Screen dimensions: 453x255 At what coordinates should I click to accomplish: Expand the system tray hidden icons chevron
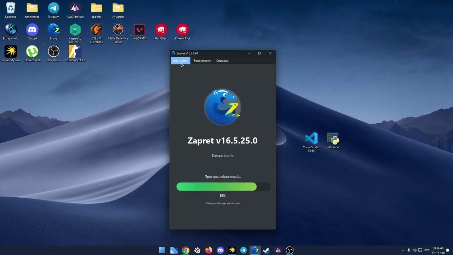403,250
